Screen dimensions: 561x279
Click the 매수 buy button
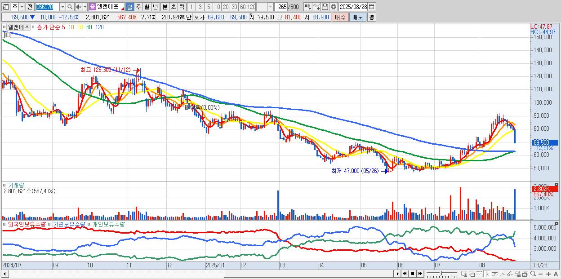coord(340,17)
